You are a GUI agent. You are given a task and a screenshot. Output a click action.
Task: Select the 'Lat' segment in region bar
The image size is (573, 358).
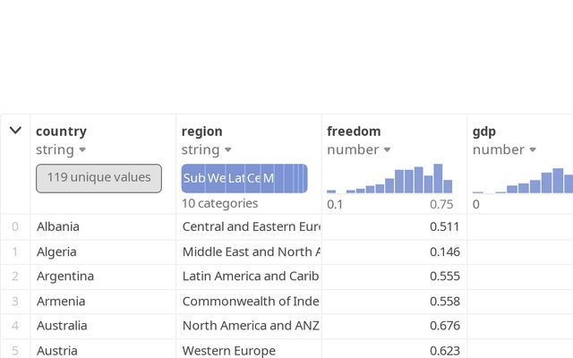[236, 178]
